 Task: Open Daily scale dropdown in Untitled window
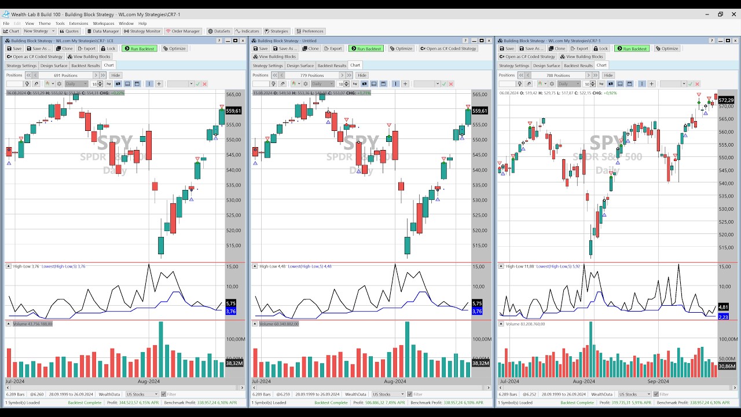pyautogui.click(x=322, y=84)
